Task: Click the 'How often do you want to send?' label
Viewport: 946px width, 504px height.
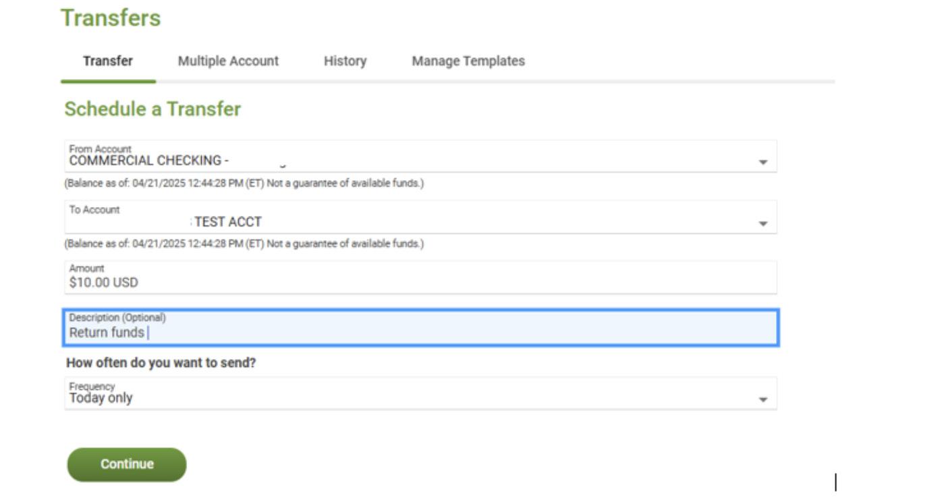Action: (161, 363)
